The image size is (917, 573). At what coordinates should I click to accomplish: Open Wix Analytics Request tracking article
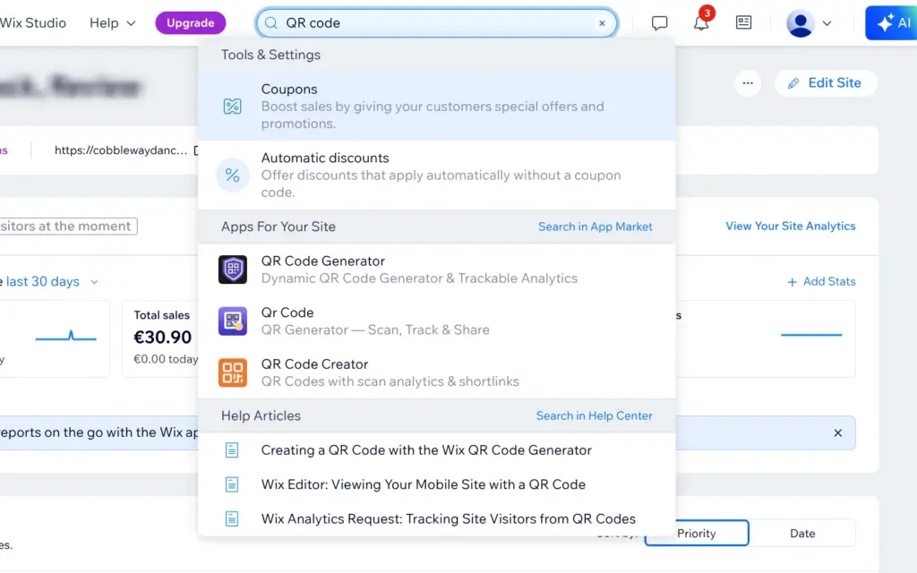[x=436, y=518]
